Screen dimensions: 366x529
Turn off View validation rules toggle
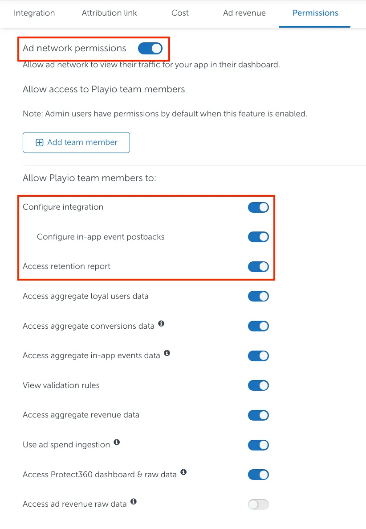point(258,385)
